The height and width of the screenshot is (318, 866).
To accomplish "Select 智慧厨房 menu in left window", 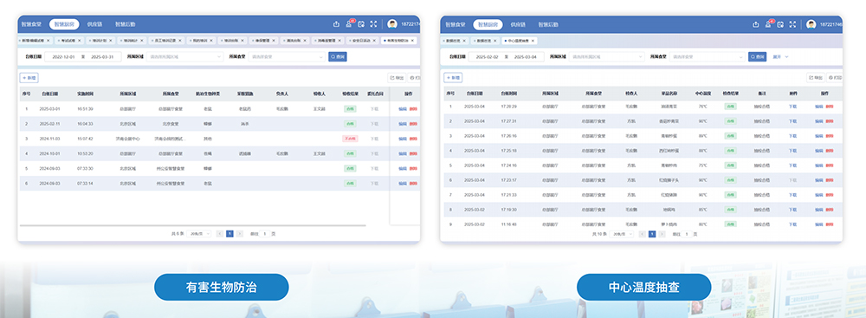I will click(64, 24).
